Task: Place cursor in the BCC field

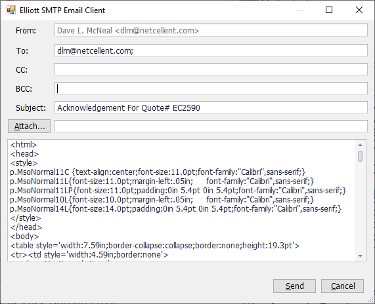Action: pos(211,88)
